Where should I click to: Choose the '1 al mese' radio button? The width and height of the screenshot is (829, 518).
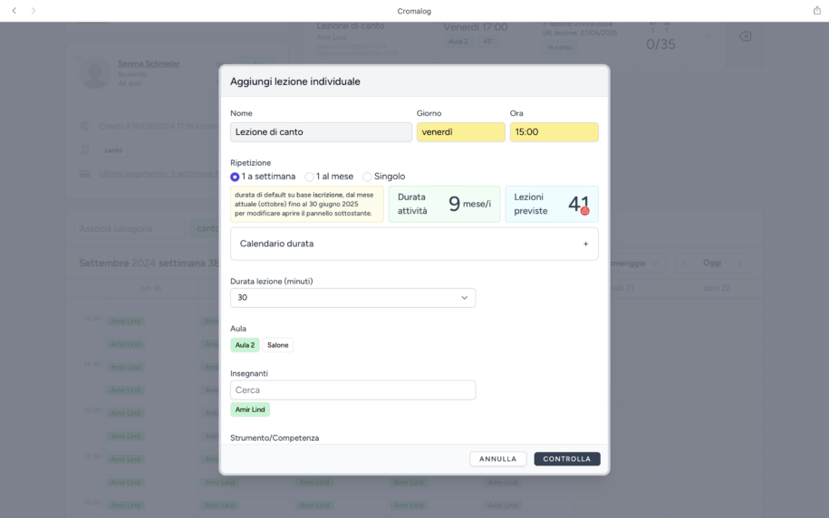click(x=310, y=177)
